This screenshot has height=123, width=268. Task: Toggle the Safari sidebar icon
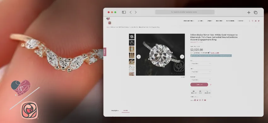tap(124, 12)
